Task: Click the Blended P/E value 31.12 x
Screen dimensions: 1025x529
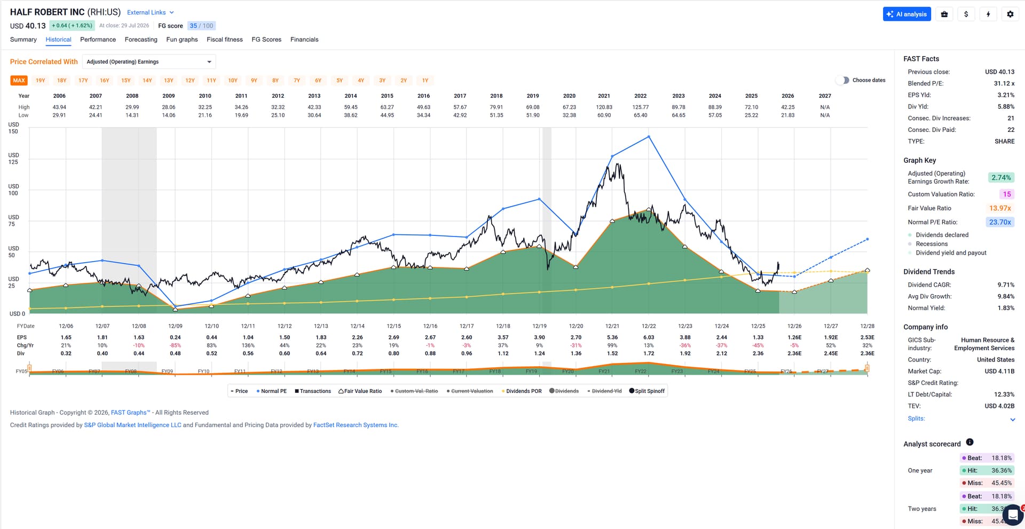Action: 1004,84
